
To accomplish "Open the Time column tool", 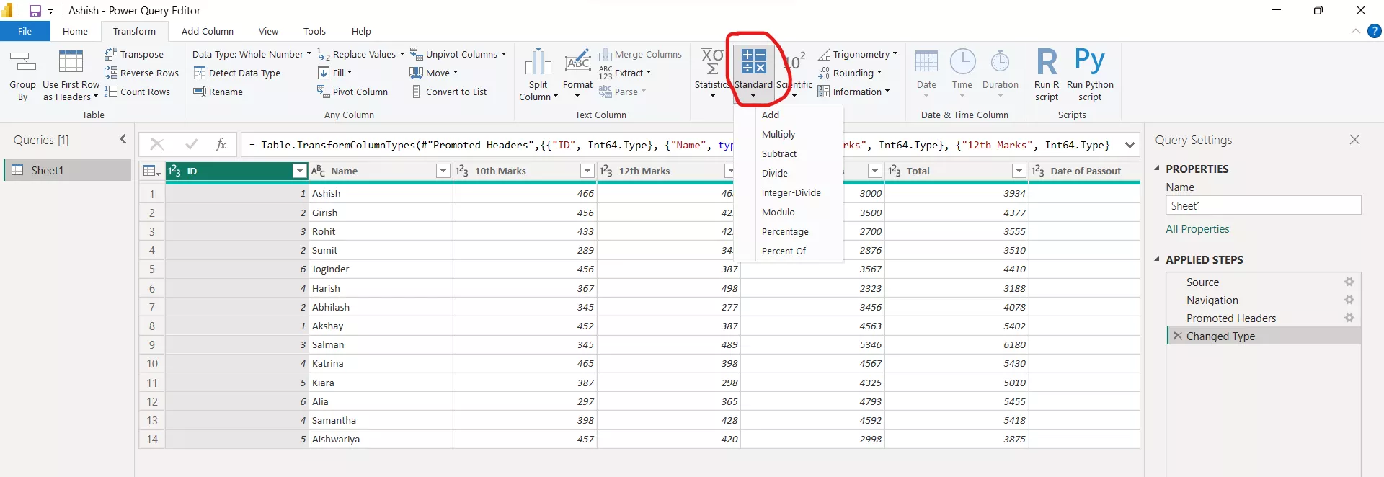I will coord(962,73).
